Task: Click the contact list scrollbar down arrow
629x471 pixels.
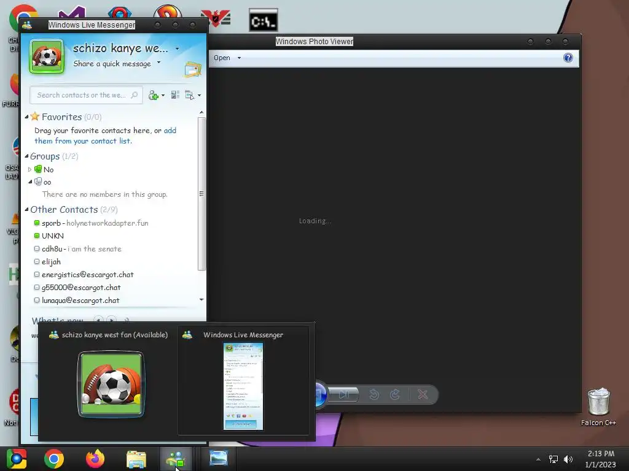Action: [201, 299]
